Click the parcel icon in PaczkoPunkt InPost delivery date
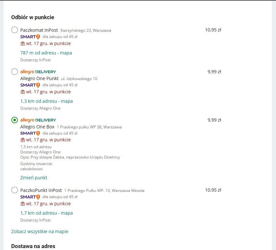276x250 pixels. coord(23,204)
